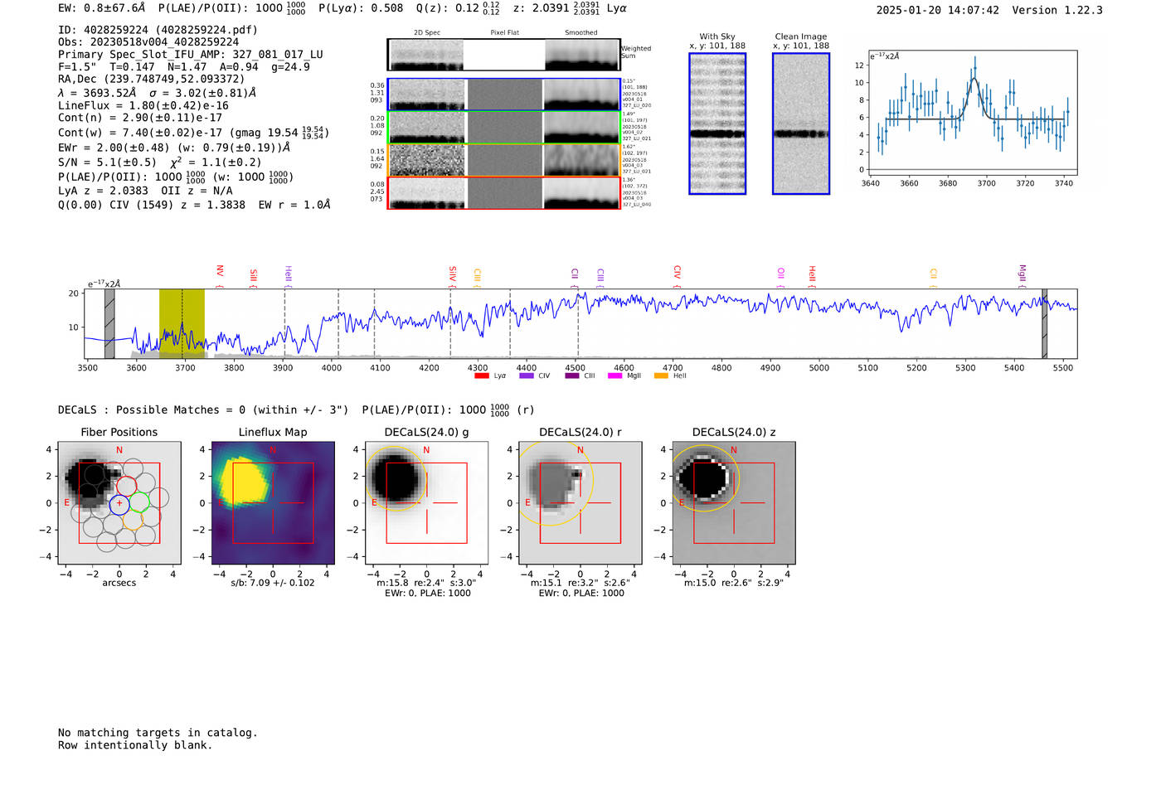Open the DECaLS(24.0) g image
Viewport: 1161px width, 790px height.
[427, 502]
